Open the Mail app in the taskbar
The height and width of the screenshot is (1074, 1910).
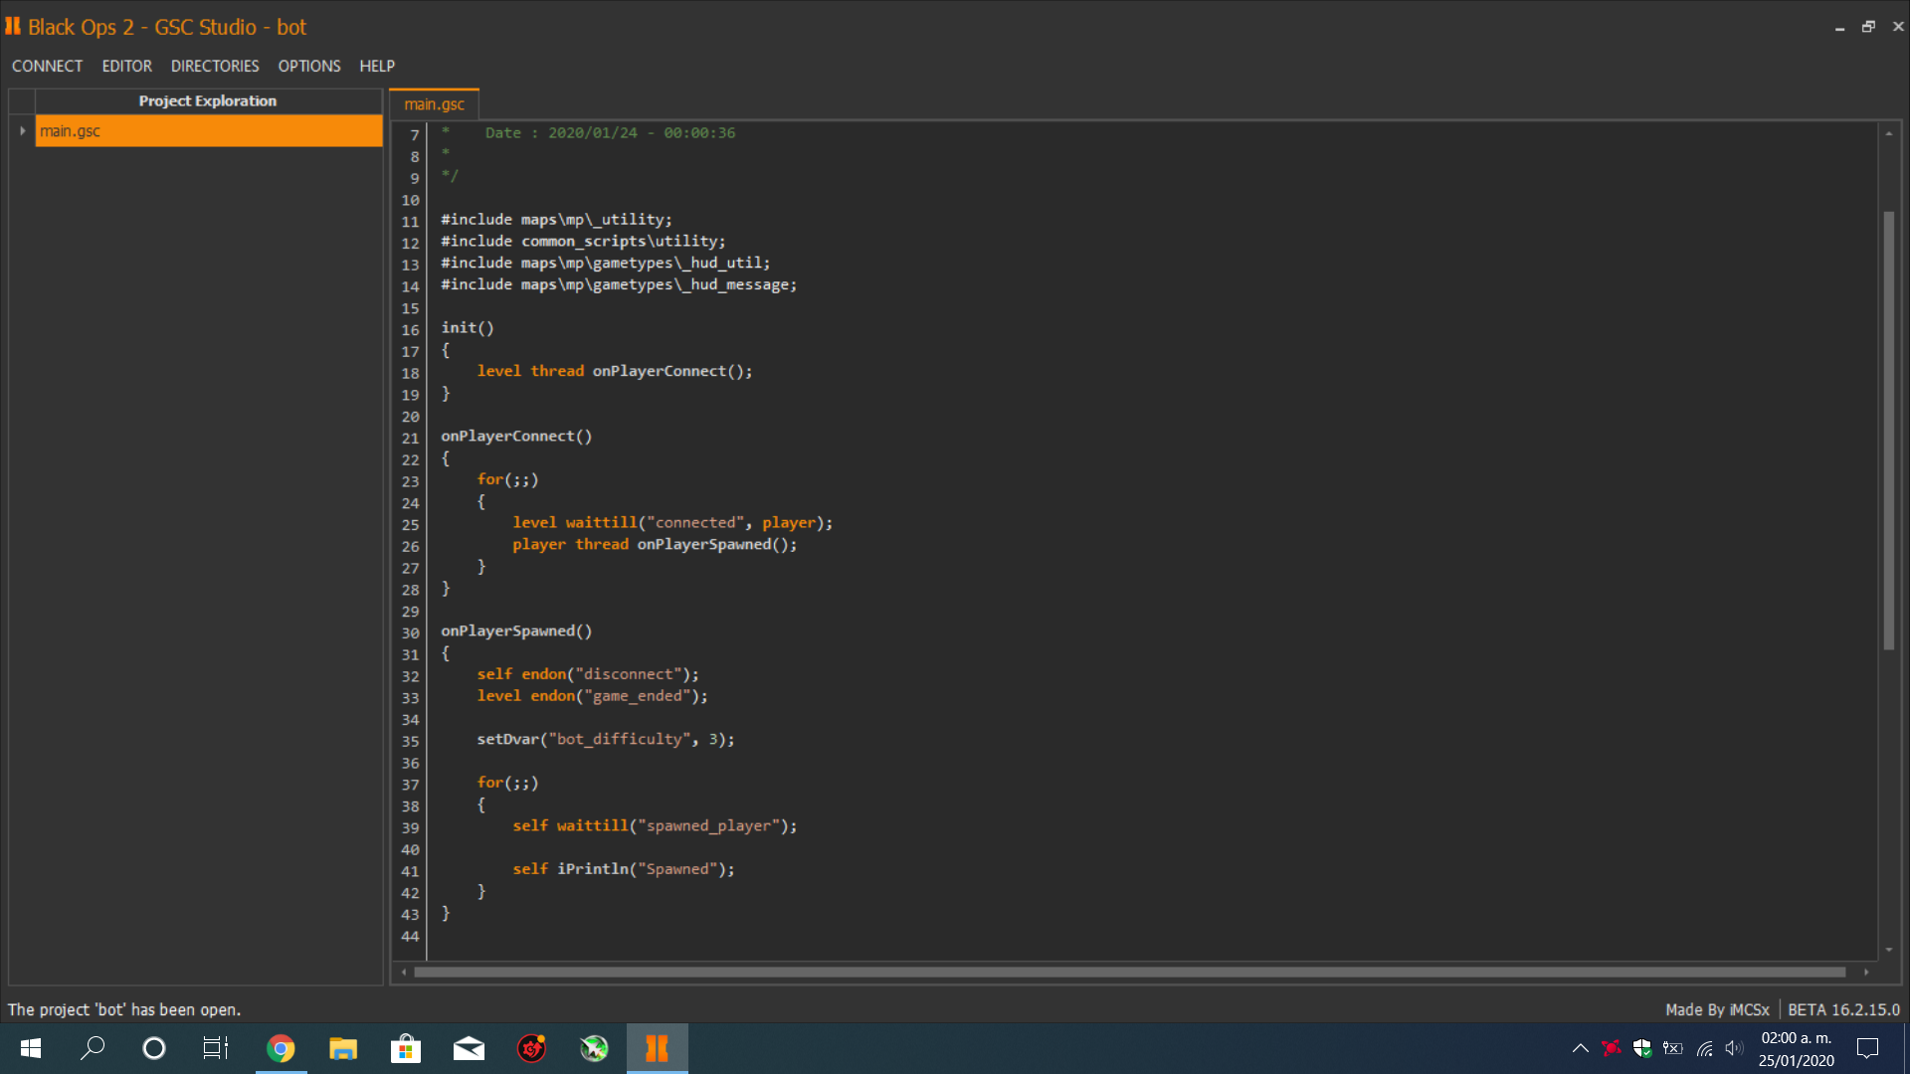(x=469, y=1048)
